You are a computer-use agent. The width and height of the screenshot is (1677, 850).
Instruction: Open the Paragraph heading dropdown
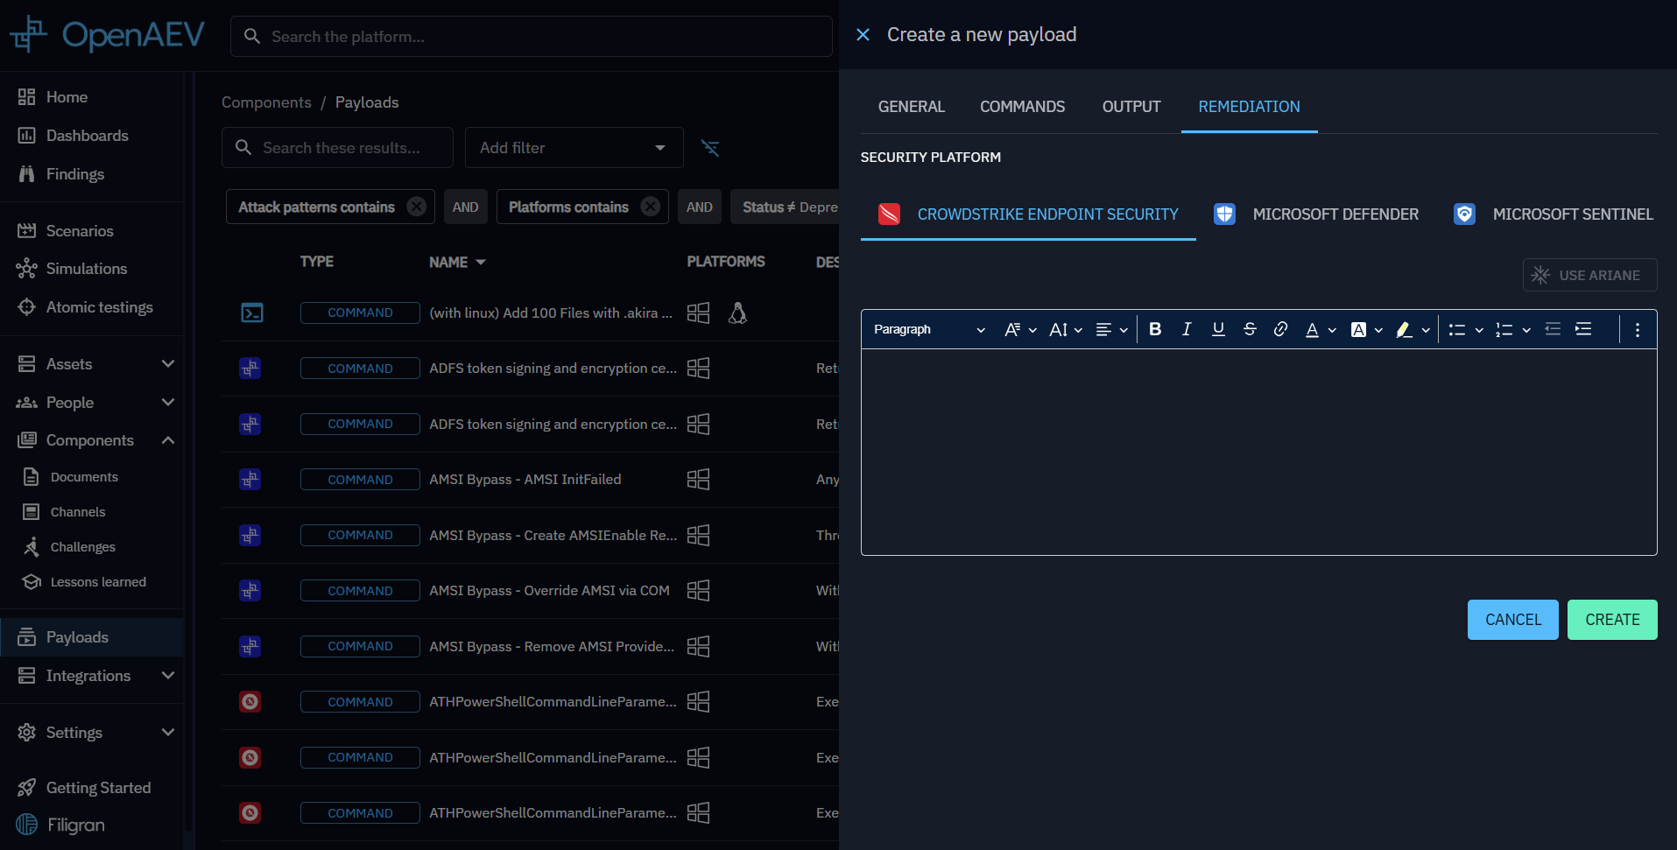(928, 329)
